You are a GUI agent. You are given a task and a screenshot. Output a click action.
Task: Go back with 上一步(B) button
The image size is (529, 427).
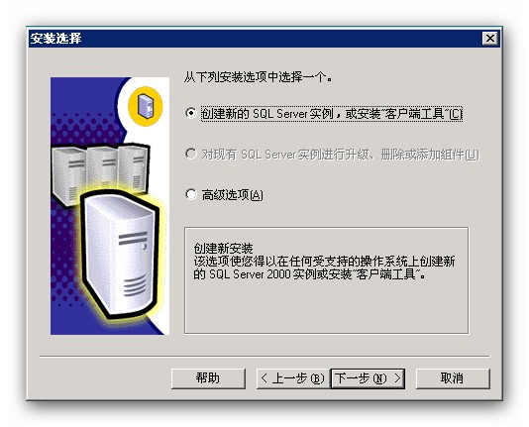(x=292, y=378)
